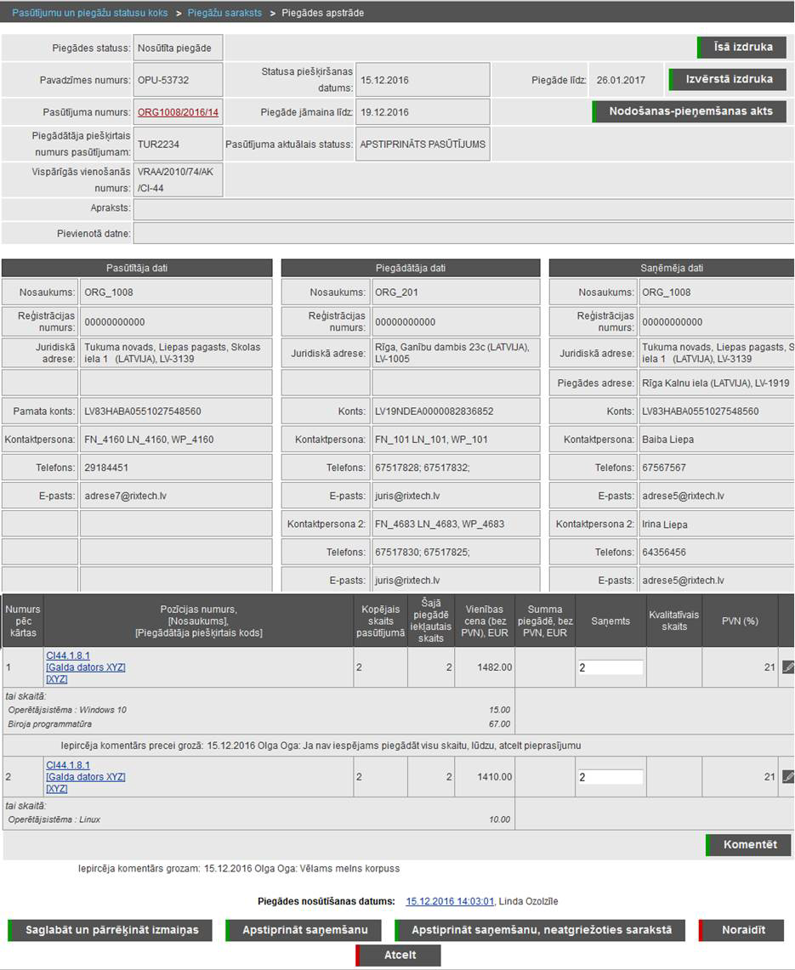Open the Galda dators XYZ link in row 2
The image size is (795, 970).
(85, 777)
